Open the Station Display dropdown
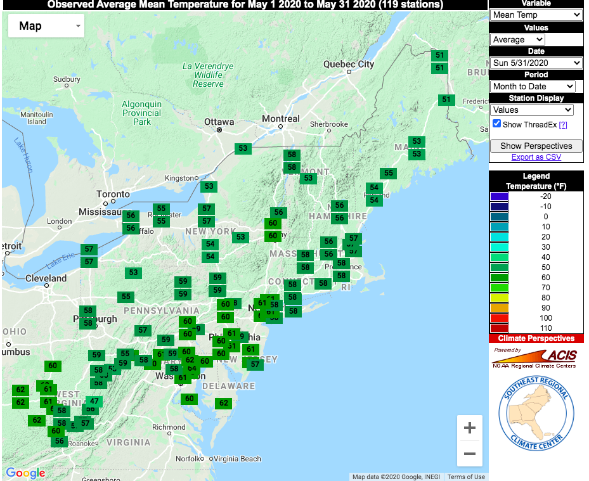Screen dimensions: 589x481 coord(531,110)
